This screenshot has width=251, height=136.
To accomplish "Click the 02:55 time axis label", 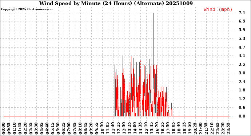I will 31,129.
